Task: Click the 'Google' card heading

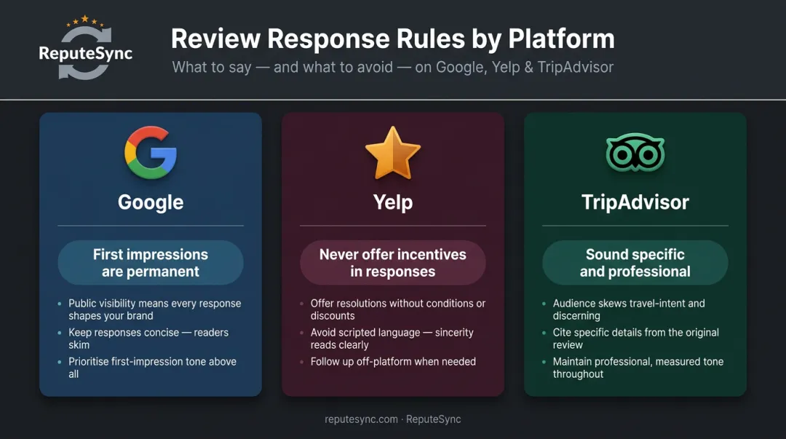Action: point(151,202)
